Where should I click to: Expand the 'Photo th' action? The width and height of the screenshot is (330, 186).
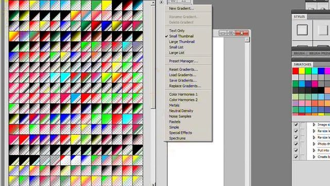click(x=314, y=144)
